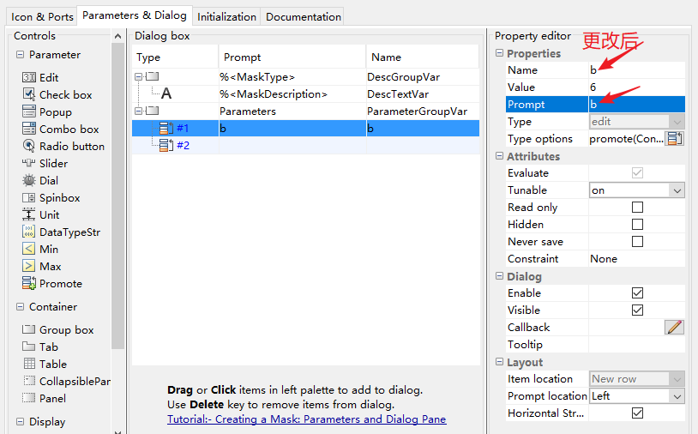Select the Max control
698x434 pixels.
(41, 266)
